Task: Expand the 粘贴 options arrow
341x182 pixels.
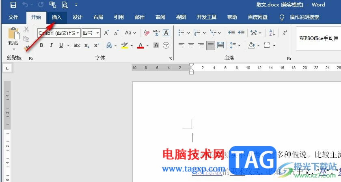Action: pyautogui.click(x=14, y=49)
